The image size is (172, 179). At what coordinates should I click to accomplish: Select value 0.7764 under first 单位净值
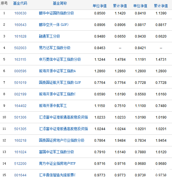coord(100,83)
